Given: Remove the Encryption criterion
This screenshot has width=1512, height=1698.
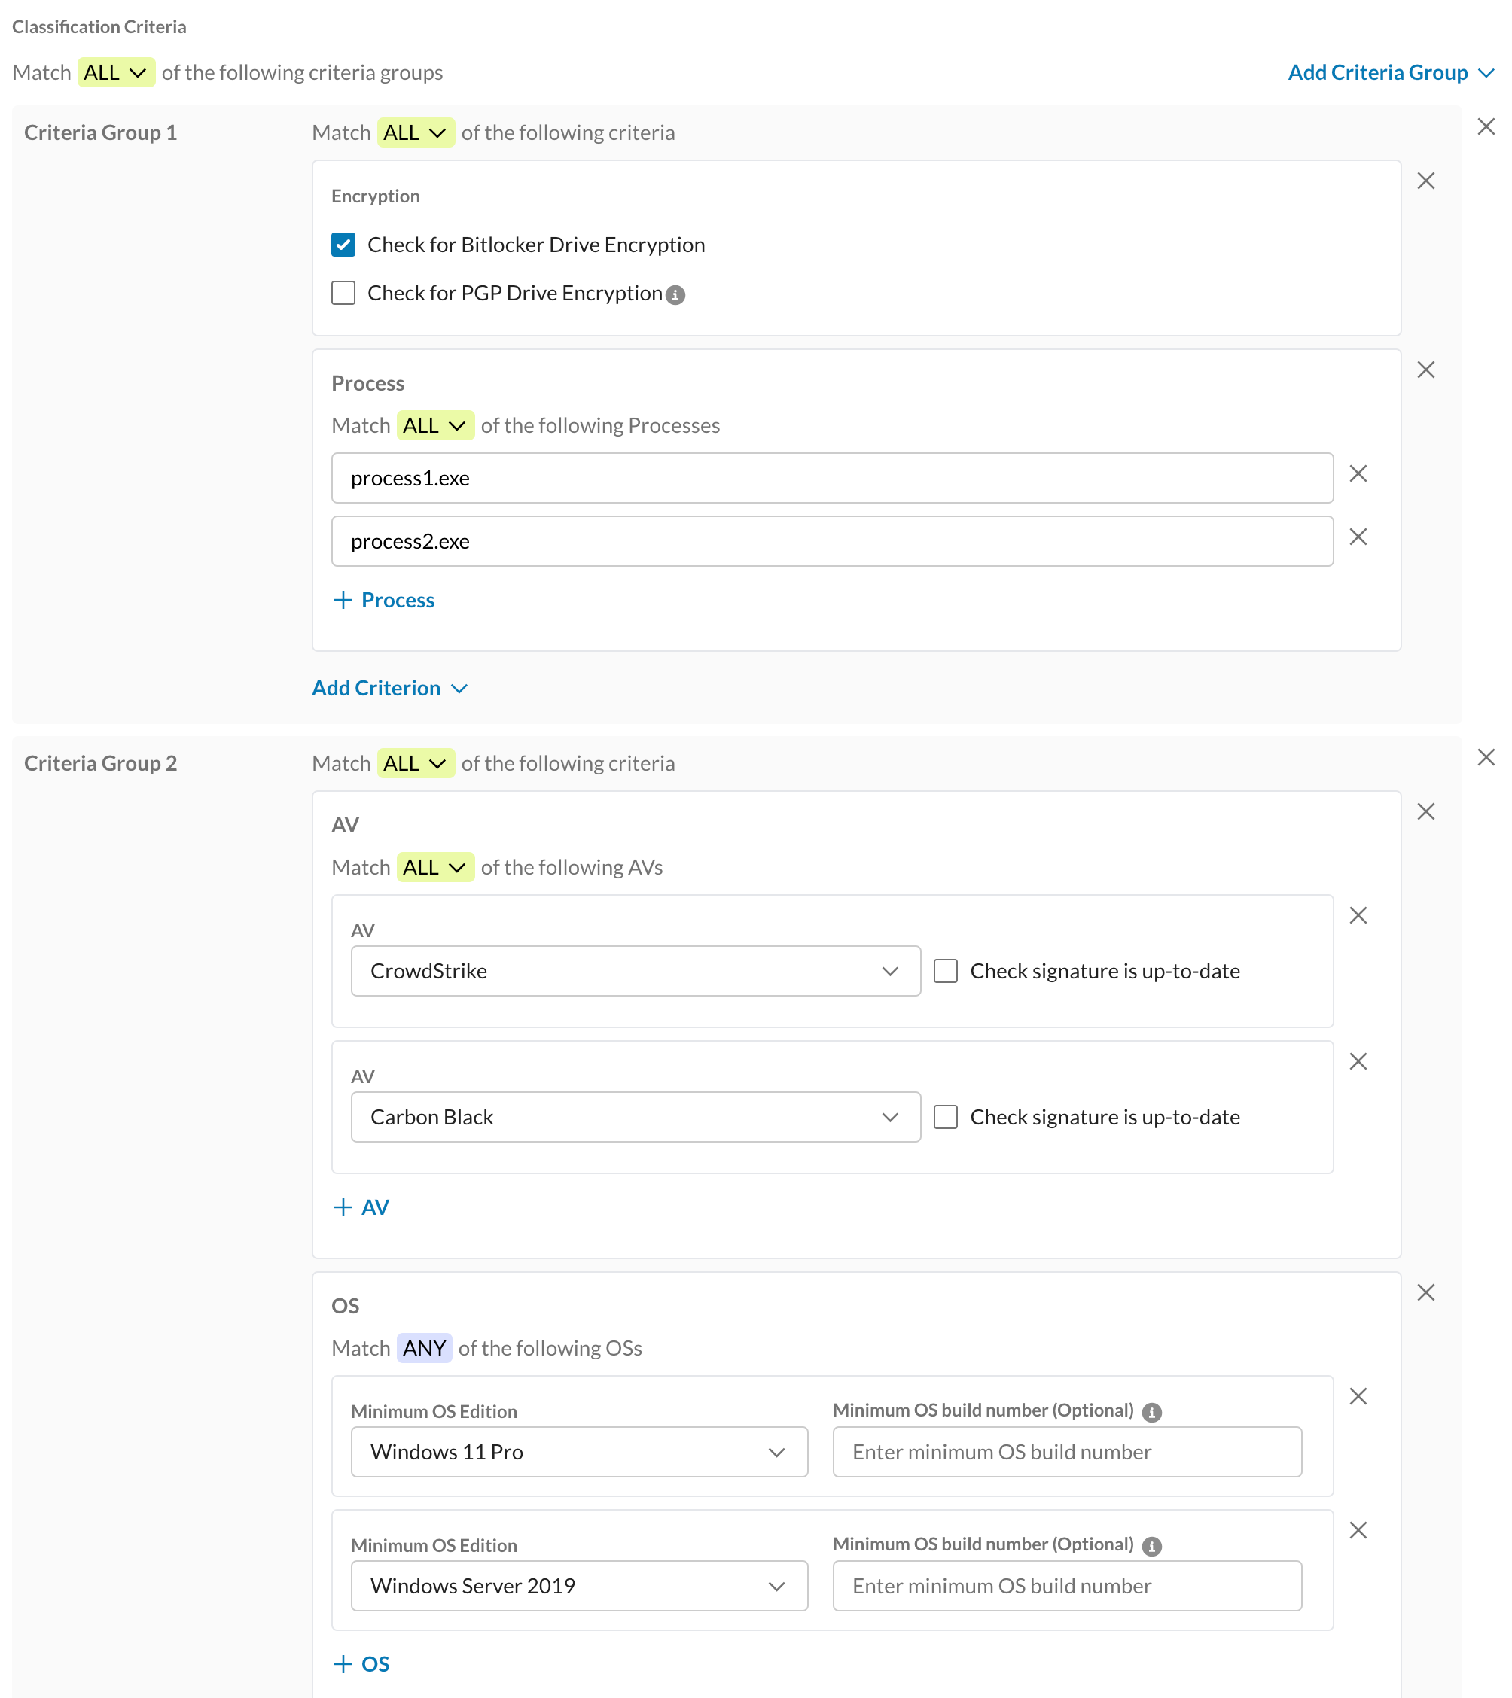Looking at the screenshot, I should 1425,181.
